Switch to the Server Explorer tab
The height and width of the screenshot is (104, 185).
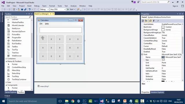click(x=11, y=92)
